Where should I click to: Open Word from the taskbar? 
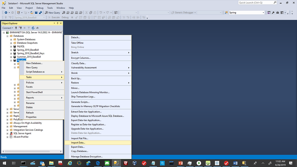(x=235, y=163)
